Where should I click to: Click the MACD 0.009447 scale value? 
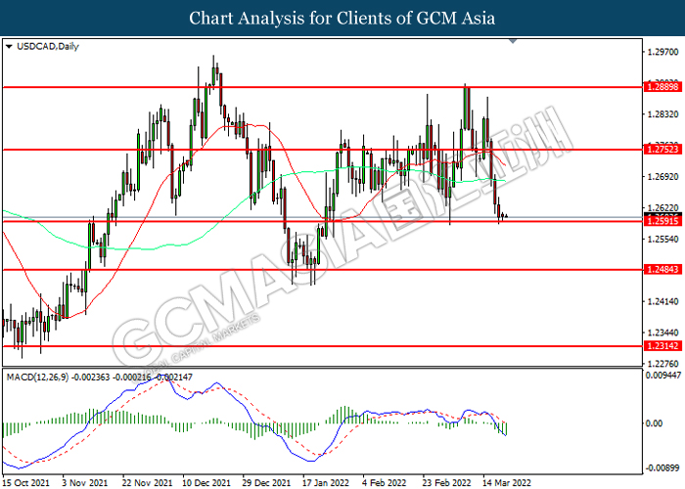point(663,375)
